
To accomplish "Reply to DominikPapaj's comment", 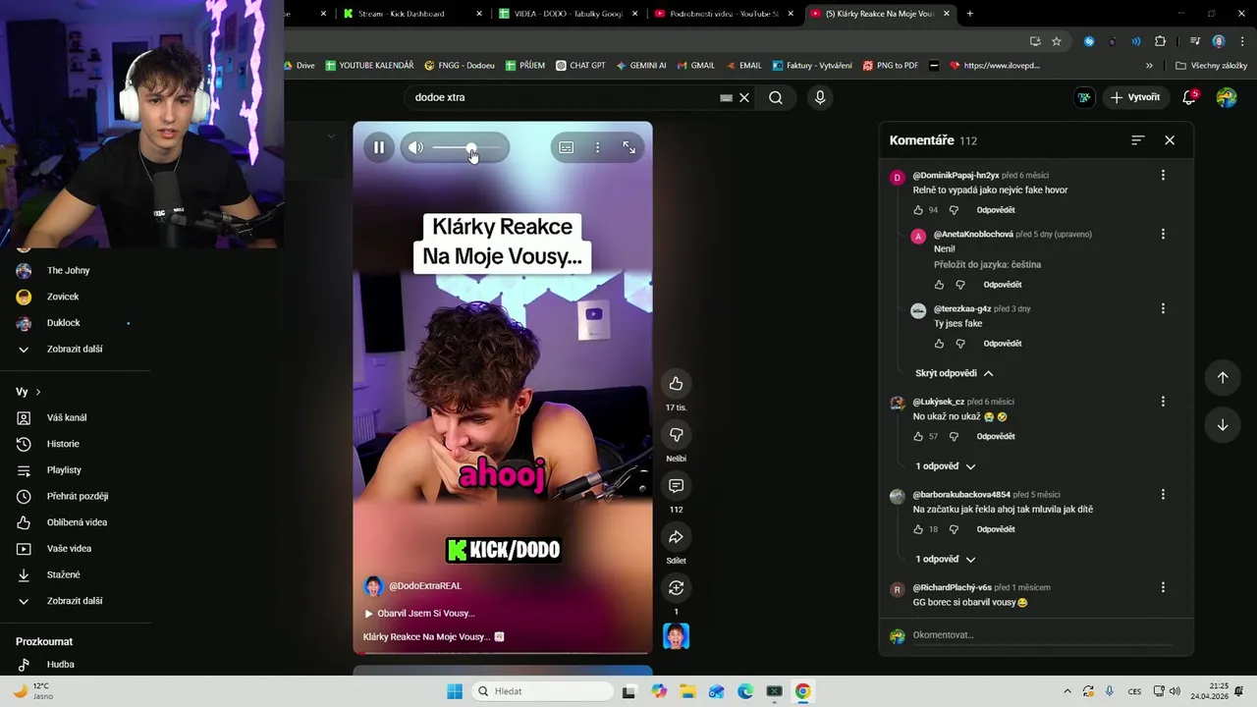I will coord(996,210).
